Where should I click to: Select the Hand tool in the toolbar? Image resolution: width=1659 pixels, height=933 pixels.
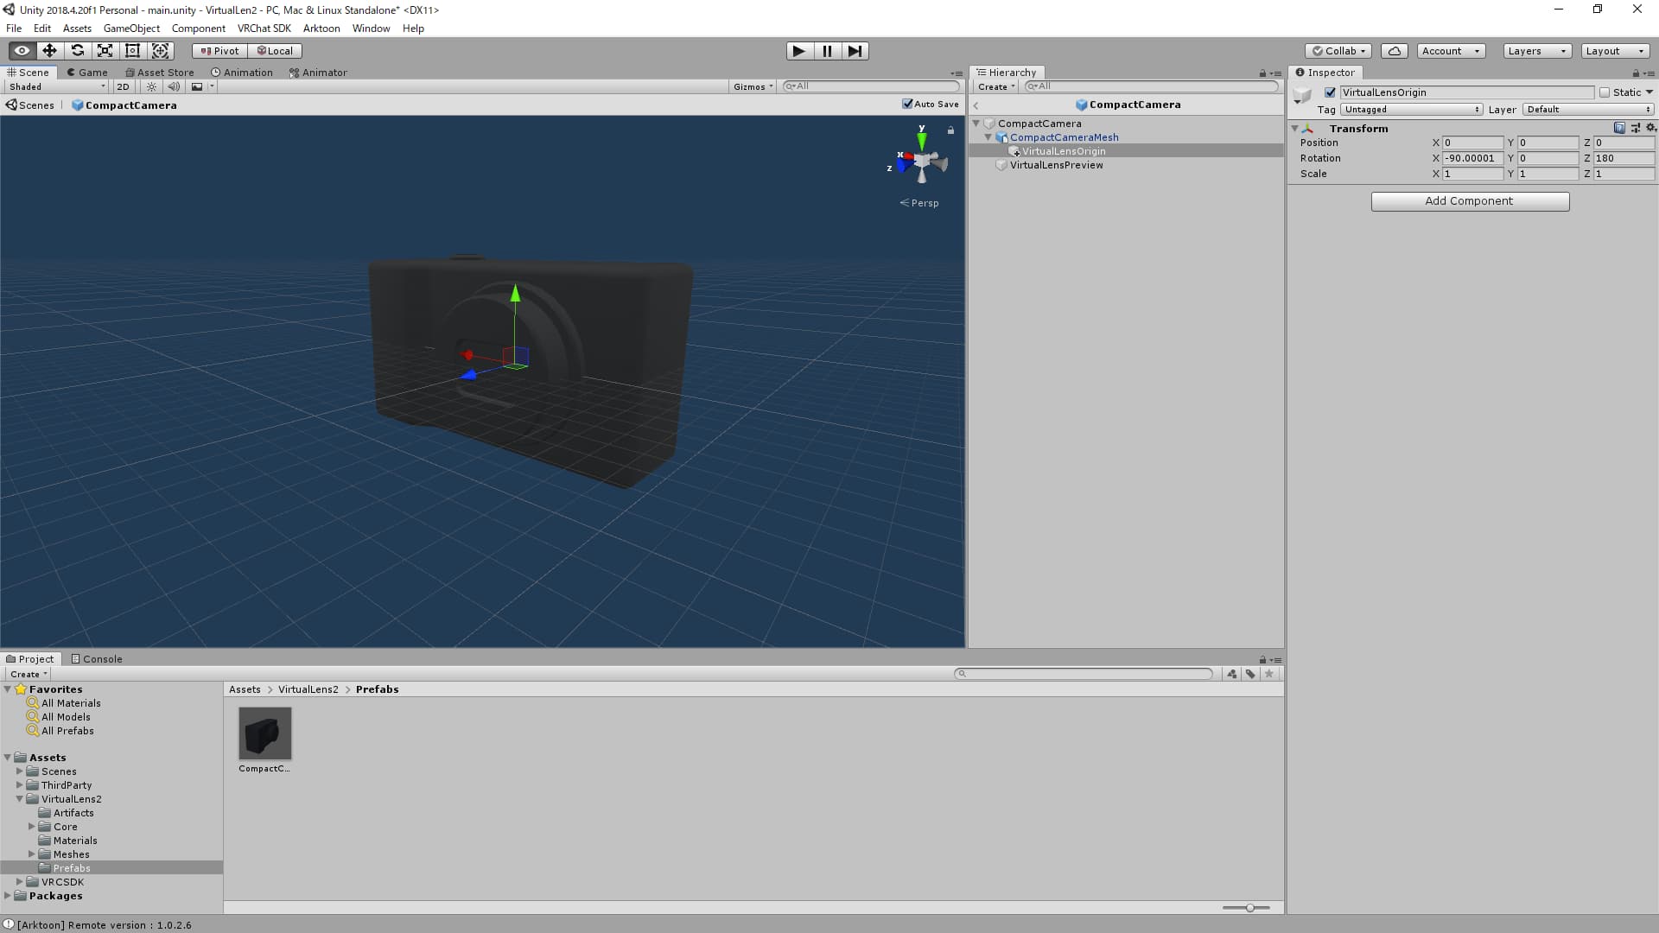point(22,51)
